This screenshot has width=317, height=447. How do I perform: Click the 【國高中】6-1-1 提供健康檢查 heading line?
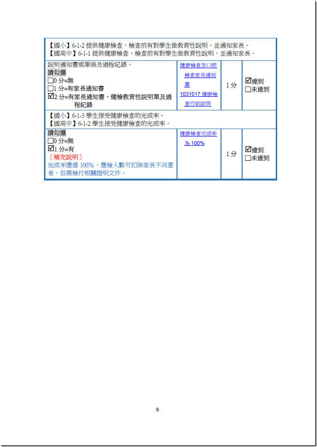coord(151,53)
